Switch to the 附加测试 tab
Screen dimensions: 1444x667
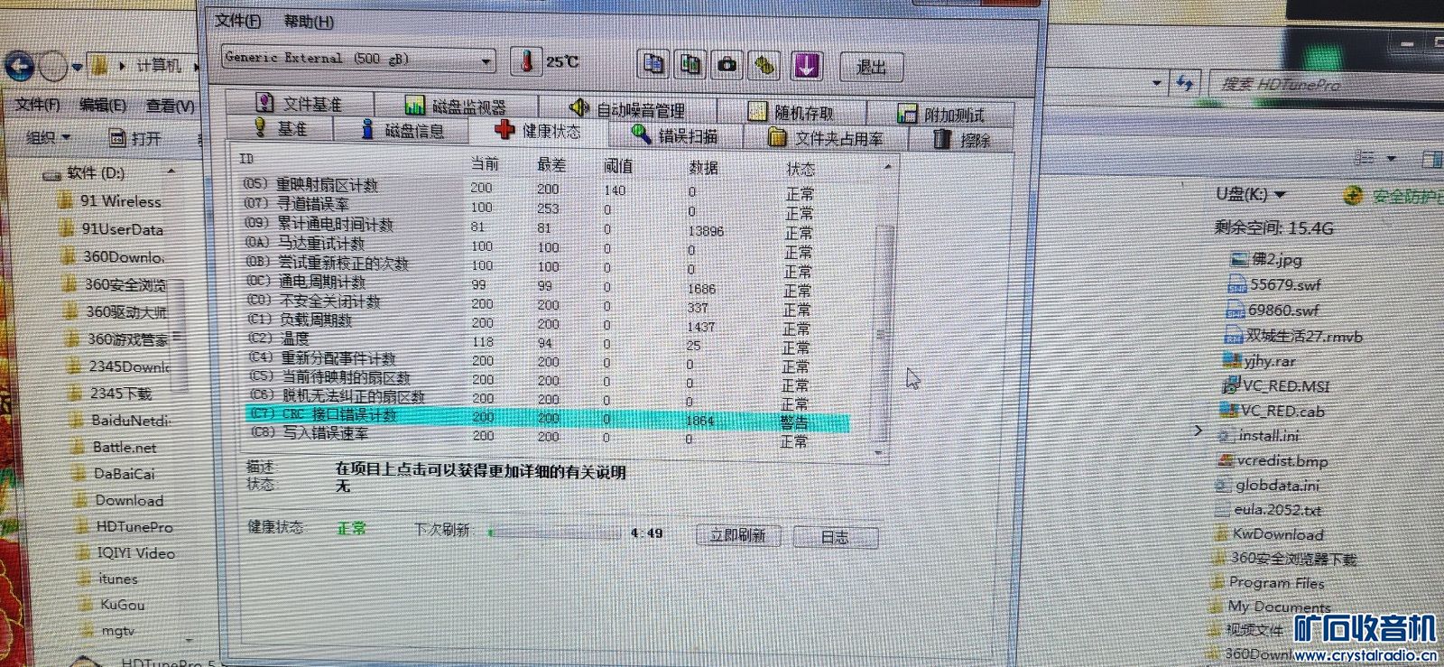pyautogui.click(x=940, y=115)
